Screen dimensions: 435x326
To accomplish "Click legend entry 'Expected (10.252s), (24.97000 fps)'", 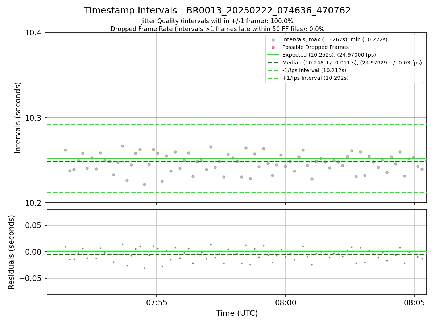I will 329,55.
